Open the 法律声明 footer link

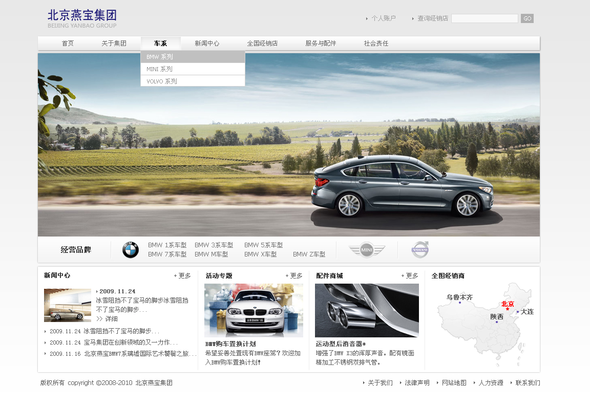tap(417, 382)
